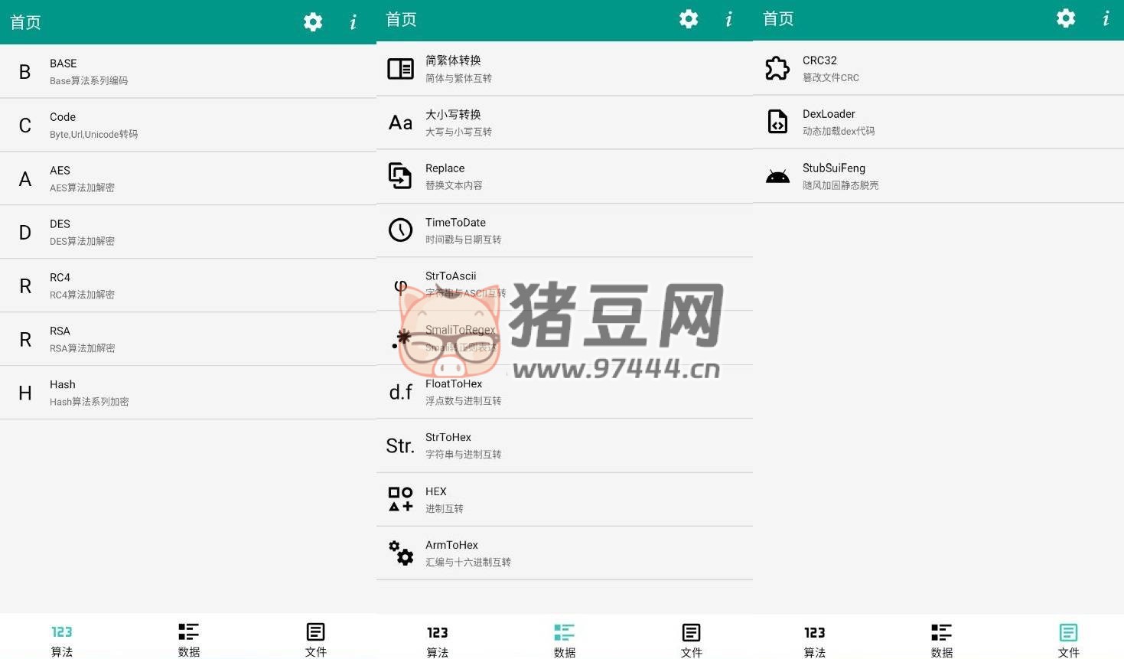Click the Str. icon for StrToHex
1124x659 pixels.
(x=400, y=445)
